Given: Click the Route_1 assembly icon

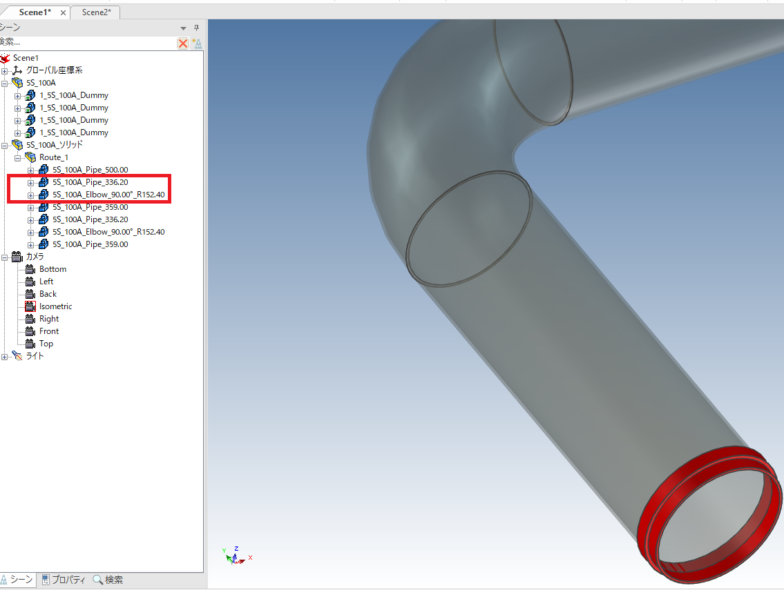Looking at the screenshot, I should click(30, 157).
